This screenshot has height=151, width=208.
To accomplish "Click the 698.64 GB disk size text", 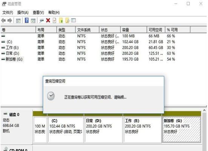I will pos(11,126).
